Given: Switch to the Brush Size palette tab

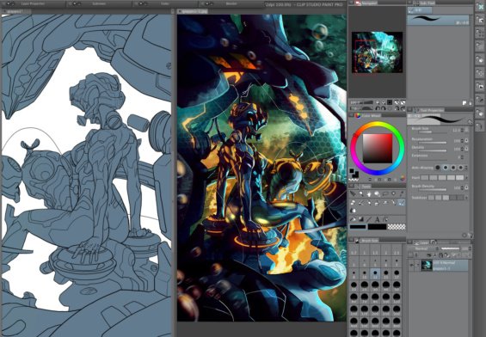Looking at the screenshot, I should pyautogui.click(x=366, y=241).
